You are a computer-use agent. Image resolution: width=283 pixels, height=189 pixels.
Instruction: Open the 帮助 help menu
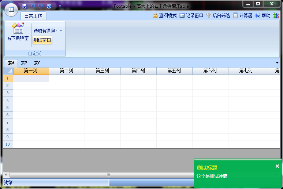(263, 15)
